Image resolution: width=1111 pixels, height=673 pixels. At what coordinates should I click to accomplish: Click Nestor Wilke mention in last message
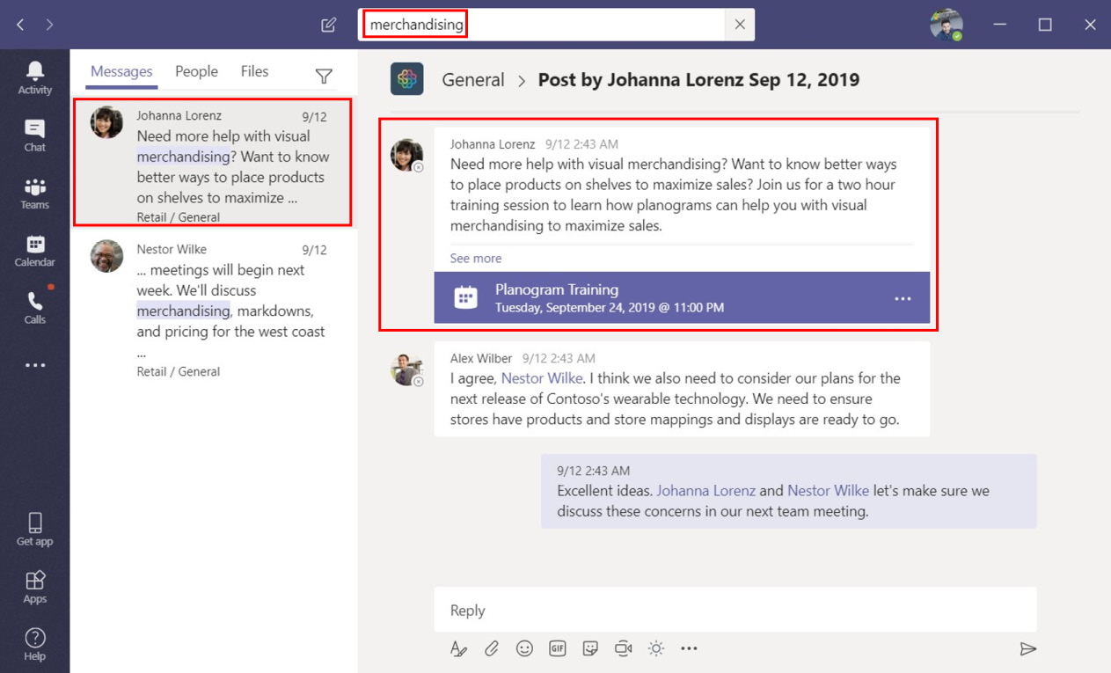828,491
